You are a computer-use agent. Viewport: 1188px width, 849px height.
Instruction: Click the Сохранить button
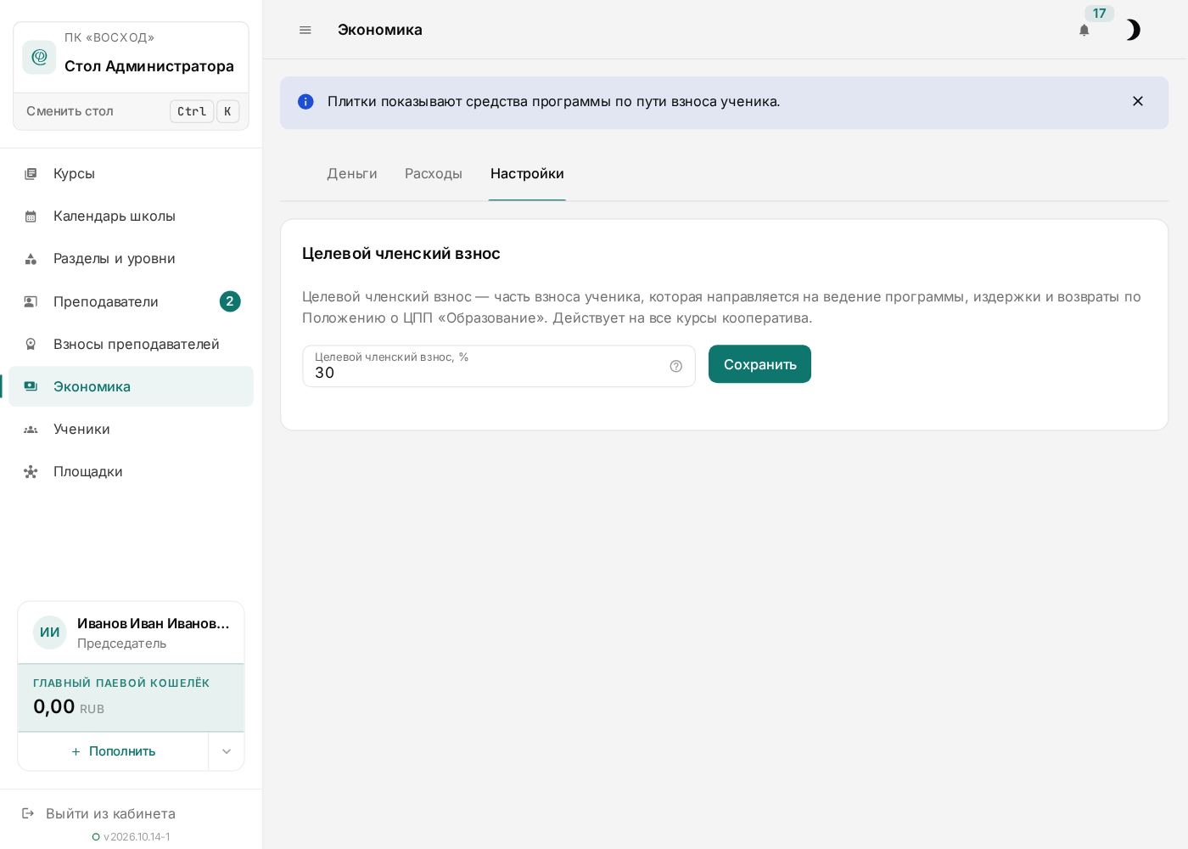click(x=759, y=364)
